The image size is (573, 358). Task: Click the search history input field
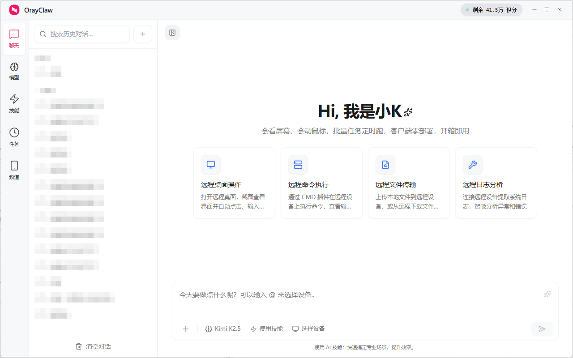[82, 34]
